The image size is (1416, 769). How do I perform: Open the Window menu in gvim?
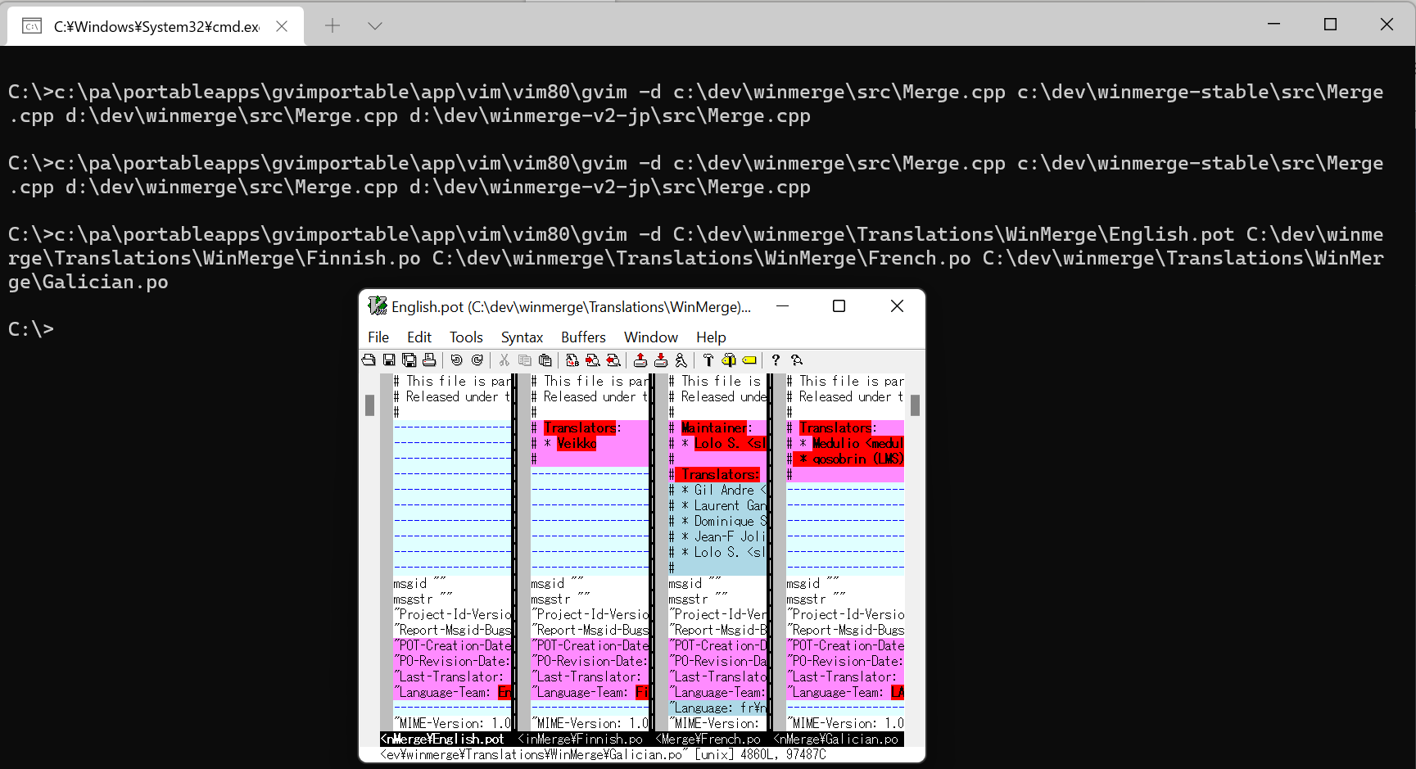(x=651, y=337)
